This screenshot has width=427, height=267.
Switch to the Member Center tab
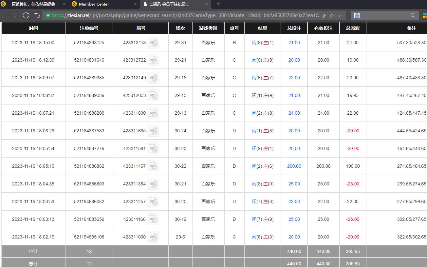(104, 4)
